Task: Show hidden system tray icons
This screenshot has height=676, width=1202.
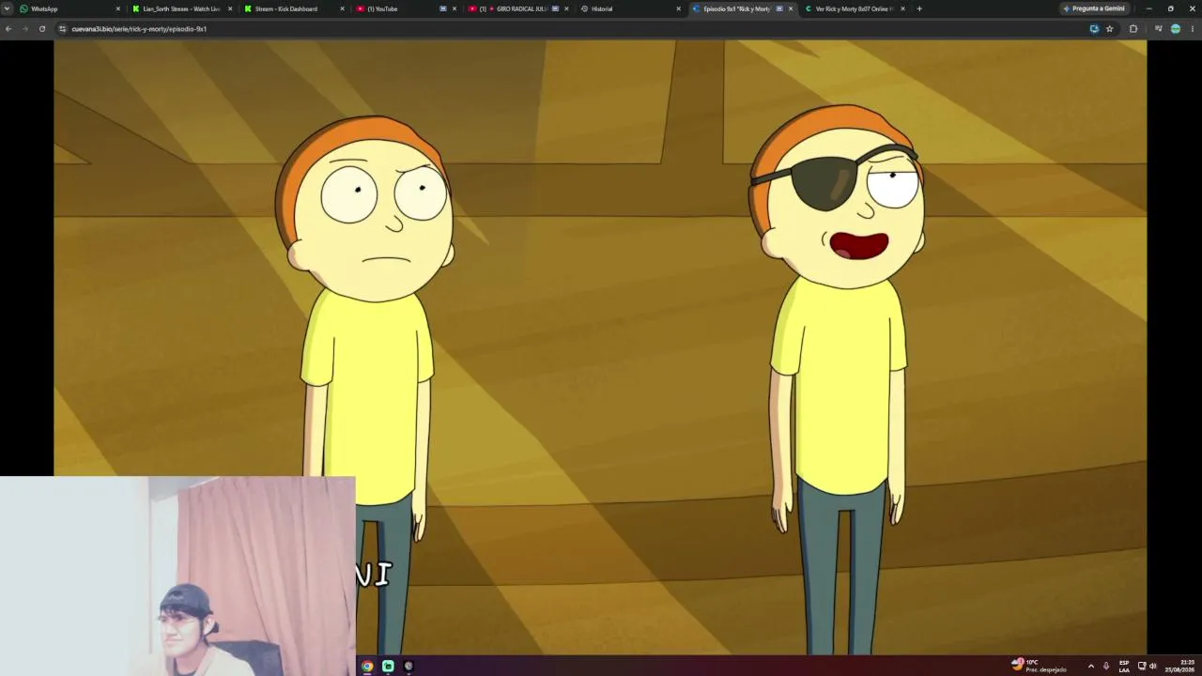Action: coord(1090,666)
